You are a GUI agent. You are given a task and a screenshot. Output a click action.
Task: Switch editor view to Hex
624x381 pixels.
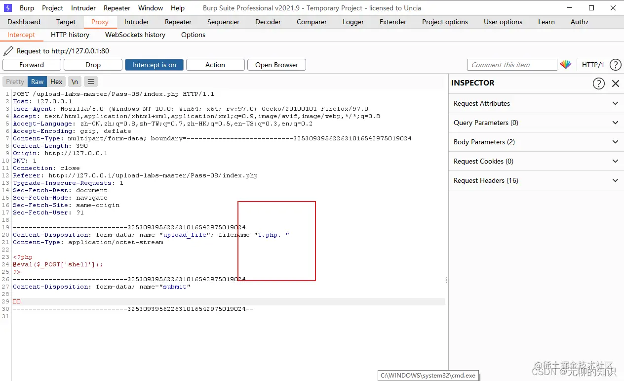click(56, 82)
